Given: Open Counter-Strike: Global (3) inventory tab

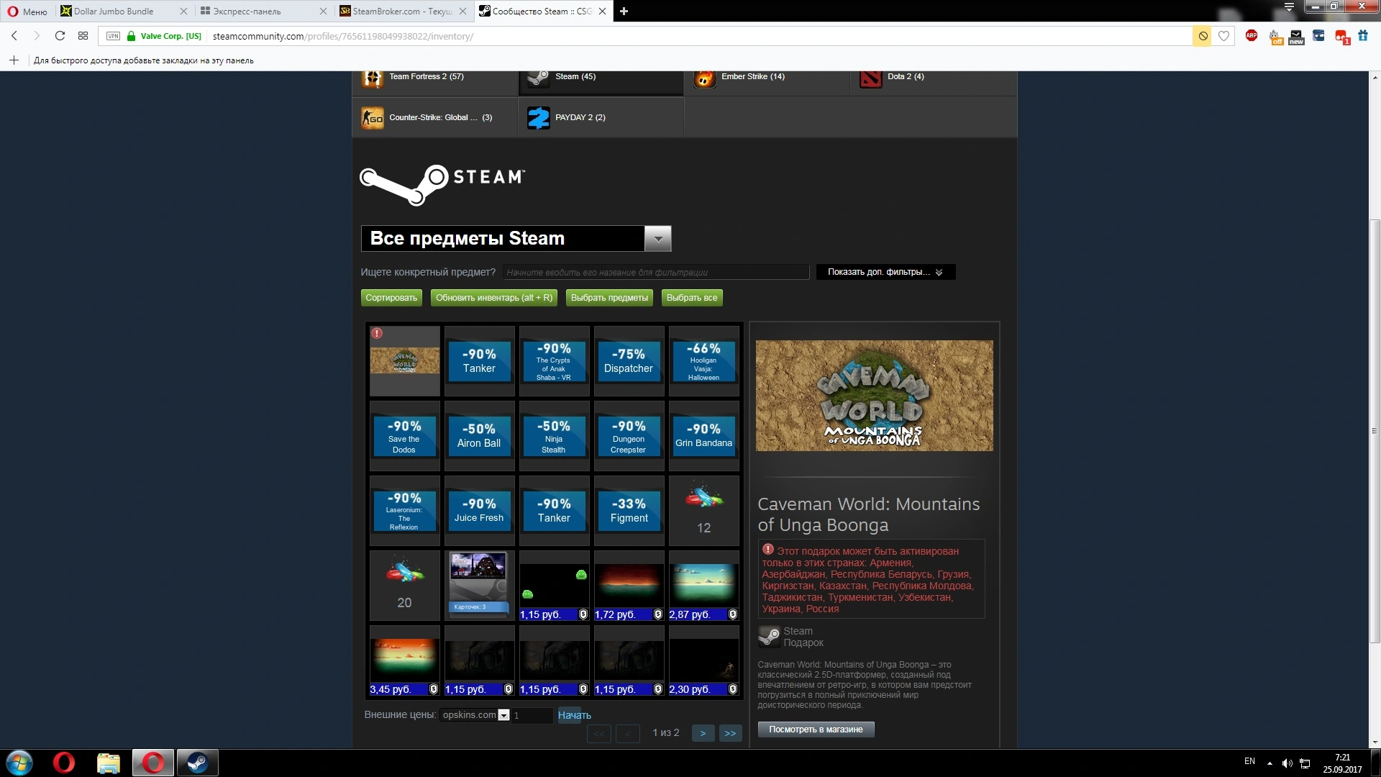Looking at the screenshot, I should 435,117.
